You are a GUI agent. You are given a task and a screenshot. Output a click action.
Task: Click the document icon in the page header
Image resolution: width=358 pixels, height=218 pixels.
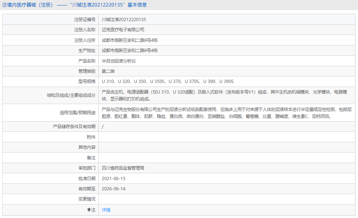[x=4, y=5]
